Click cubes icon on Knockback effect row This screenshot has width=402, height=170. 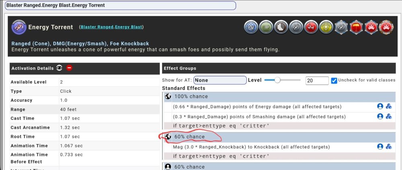[389, 147]
